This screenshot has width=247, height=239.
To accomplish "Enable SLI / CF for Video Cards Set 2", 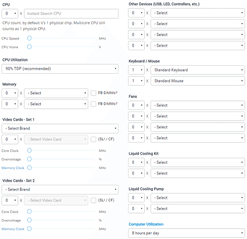I will [x=93, y=200].
